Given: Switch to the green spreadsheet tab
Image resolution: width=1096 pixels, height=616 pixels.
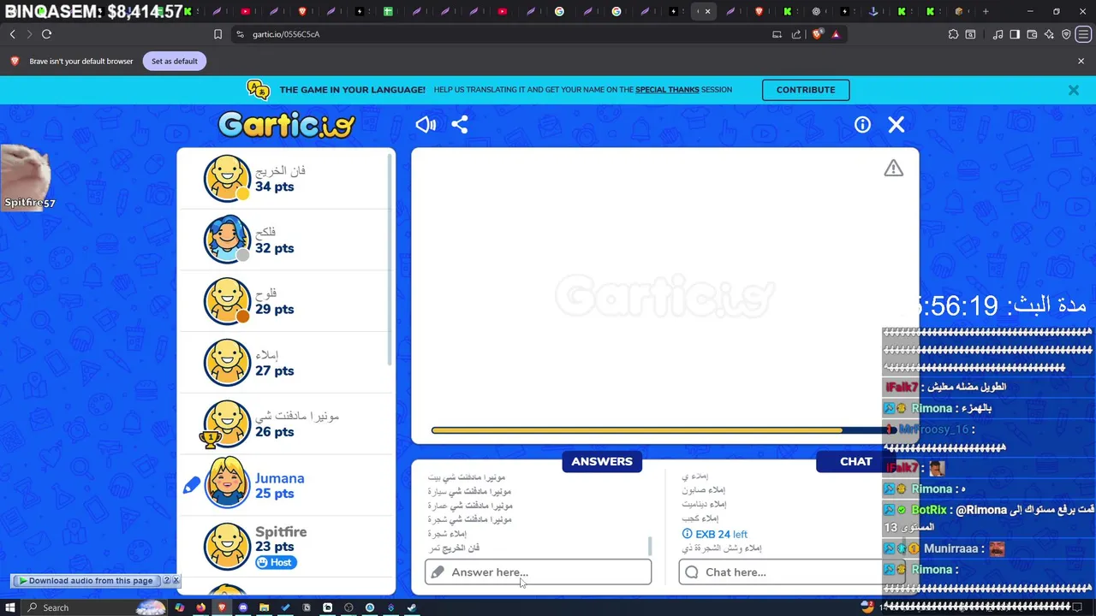Looking at the screenshot, I should click(x=388, y=11).
